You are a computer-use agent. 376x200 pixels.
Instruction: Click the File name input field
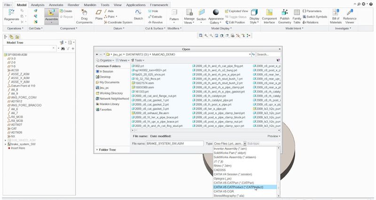click(x=175, y=144)
